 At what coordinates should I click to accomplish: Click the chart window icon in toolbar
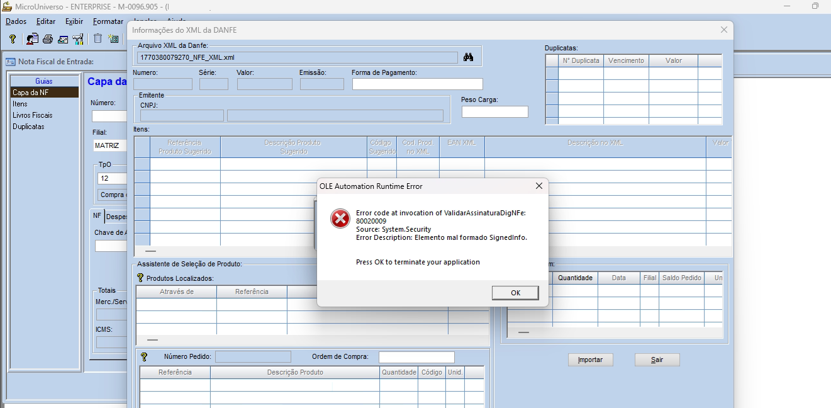click(x=63, y=39)
